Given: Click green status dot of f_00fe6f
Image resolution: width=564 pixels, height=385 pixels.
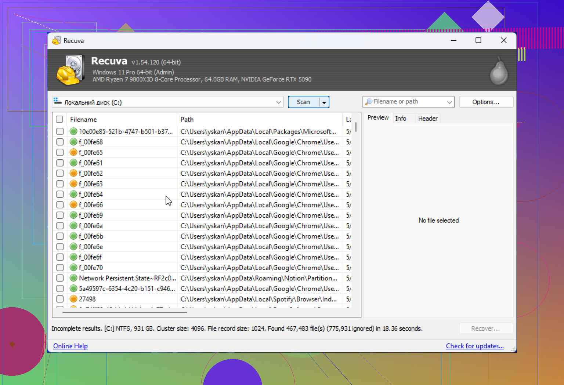Looking at the screenshot, I should tap(73, 257).
